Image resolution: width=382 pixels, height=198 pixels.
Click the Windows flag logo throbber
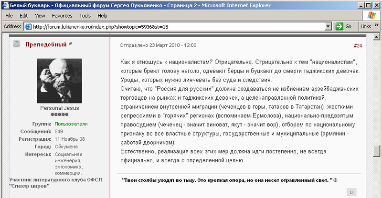(371, 16)
